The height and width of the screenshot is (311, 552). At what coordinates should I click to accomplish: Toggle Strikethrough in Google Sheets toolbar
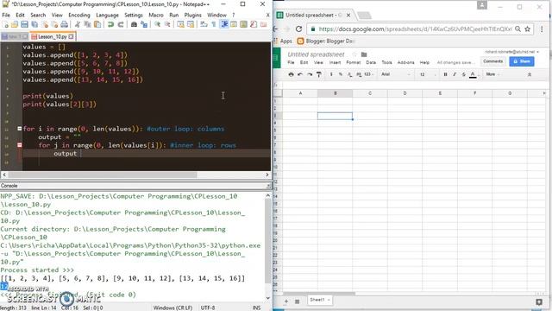click(x=464, y=74)
